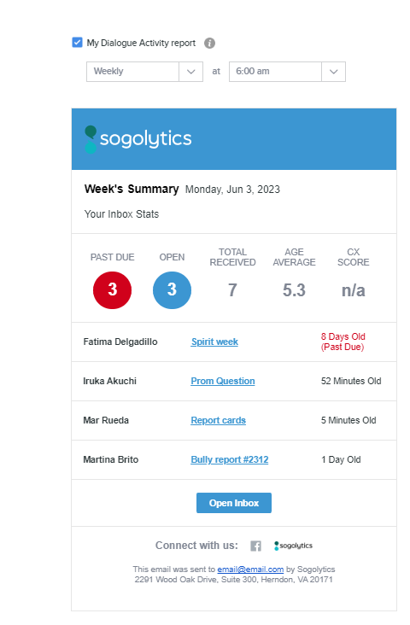Click the info icon beside Dialogue Activity report
Viewport: 410px width, 625px height.
(209, 43)
